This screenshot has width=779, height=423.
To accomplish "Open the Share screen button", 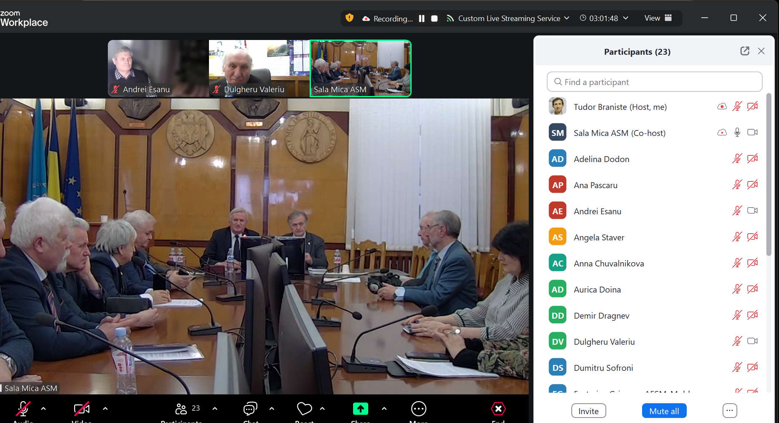I will (360, 409).
